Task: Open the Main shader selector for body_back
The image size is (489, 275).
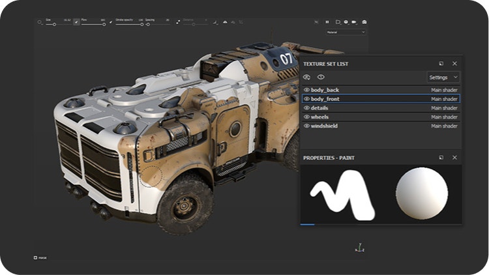Action: (444, 90)
